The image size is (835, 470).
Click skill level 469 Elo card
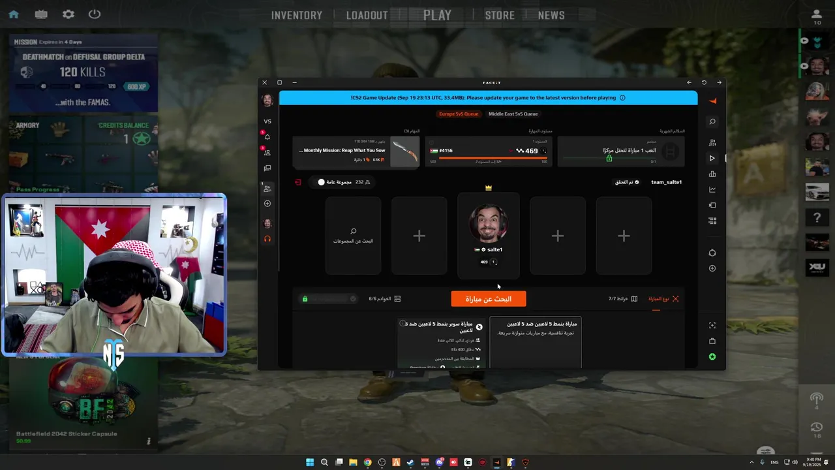(x=489, y=151)
